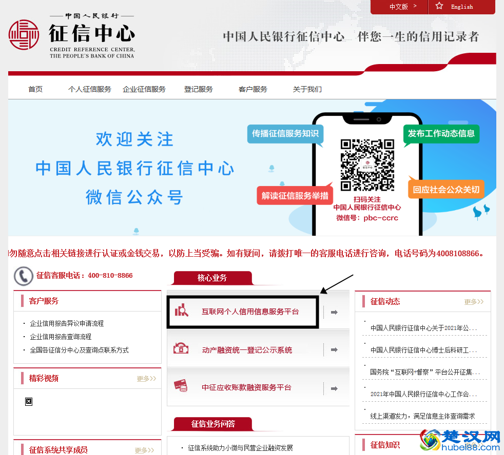
Task: Click the 征信系统共享成员 section heading
Action: click(x=58, y=450)
